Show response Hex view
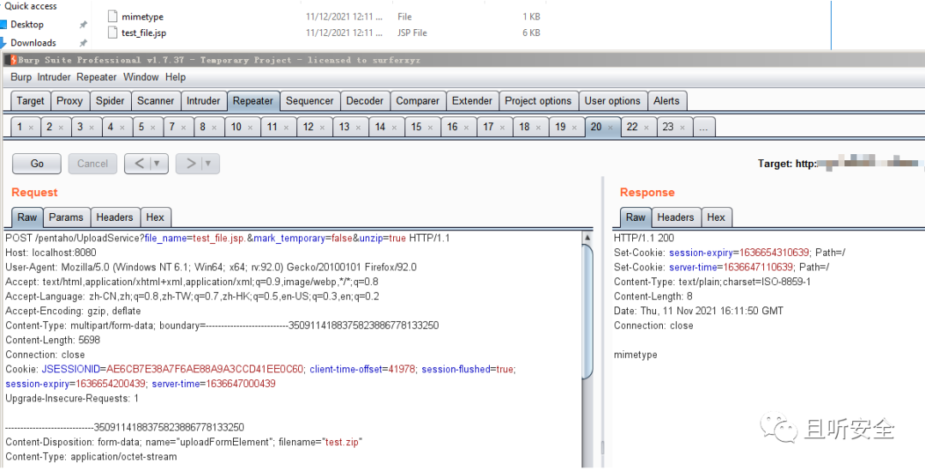 [x=716, y=217]
